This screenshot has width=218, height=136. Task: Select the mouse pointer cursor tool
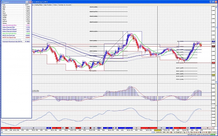(x=184, y=132)
